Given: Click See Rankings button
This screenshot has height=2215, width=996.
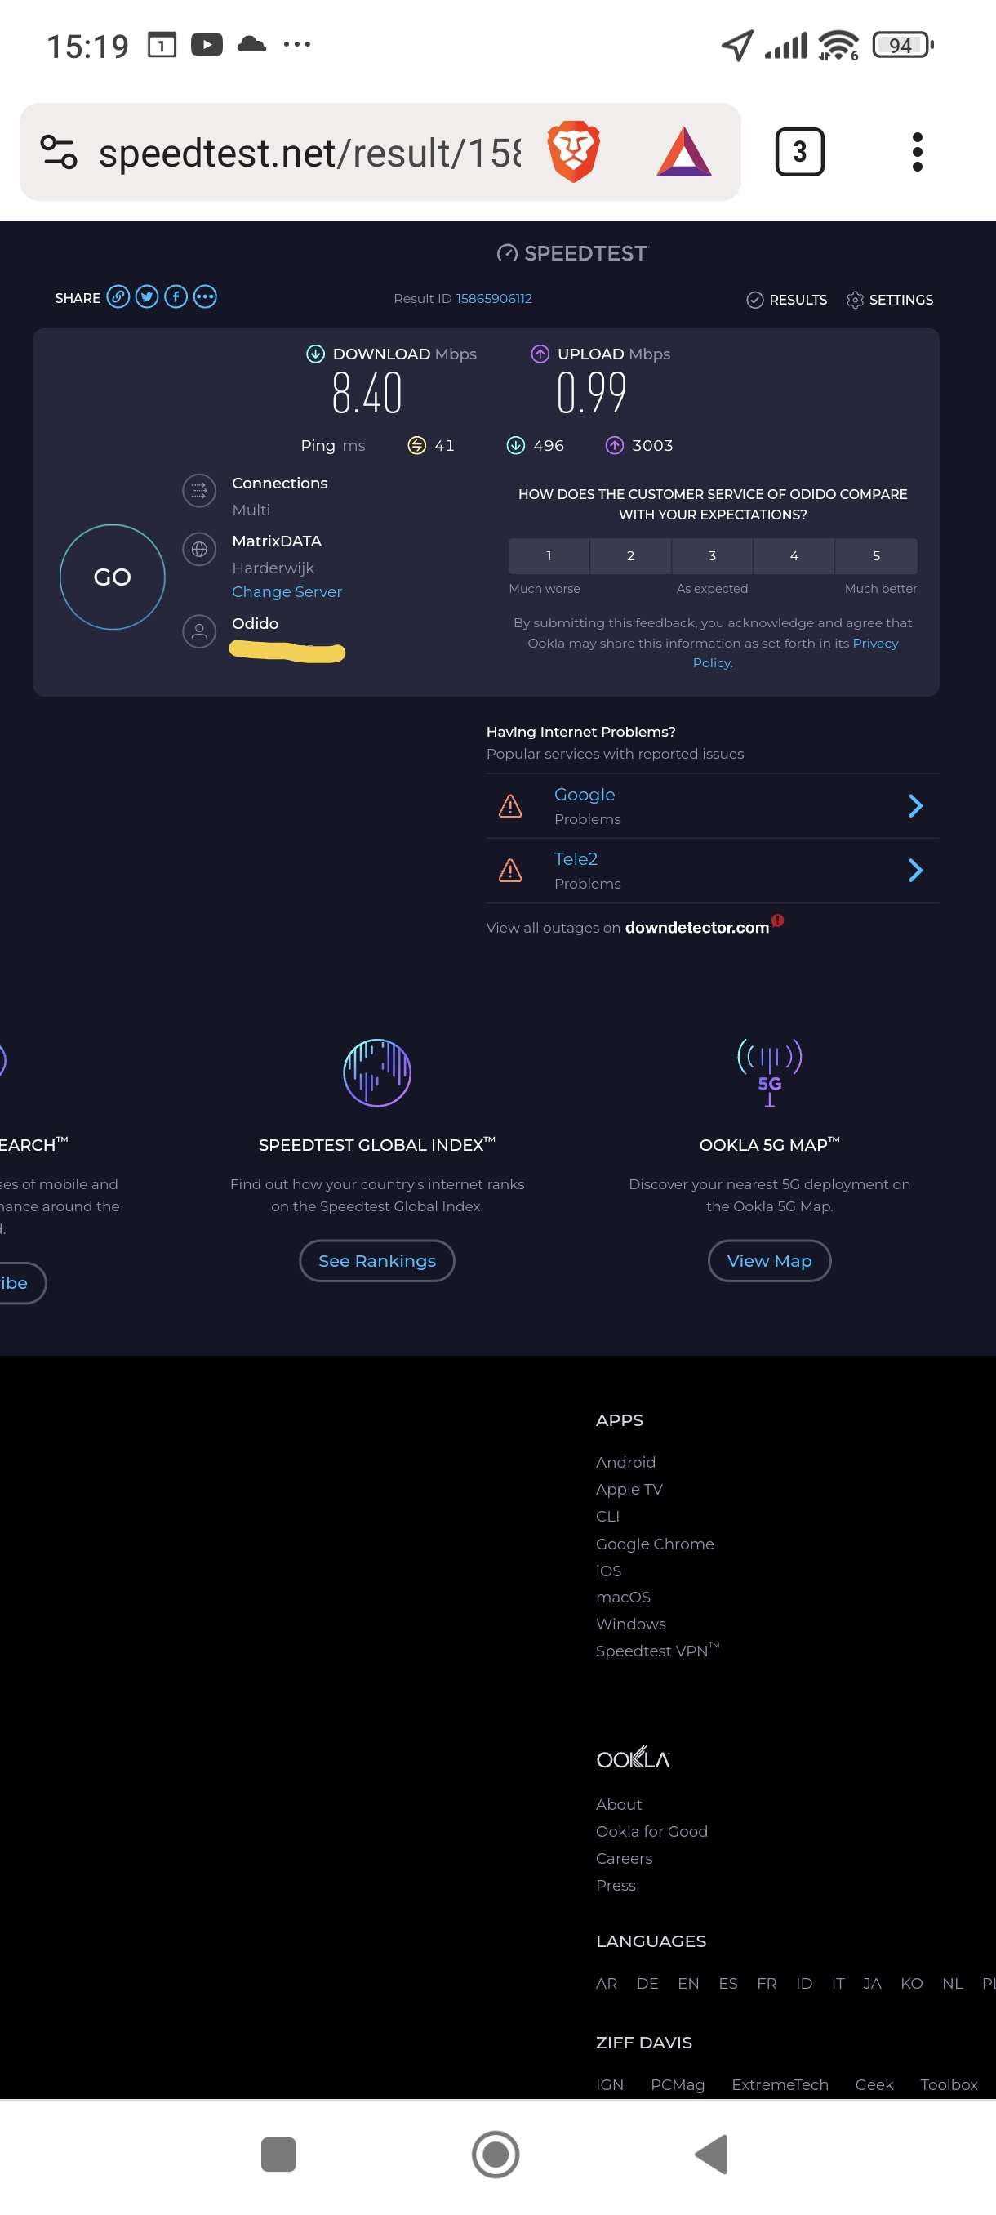Looking at the screenshot, I should [x=377, y=1260].
